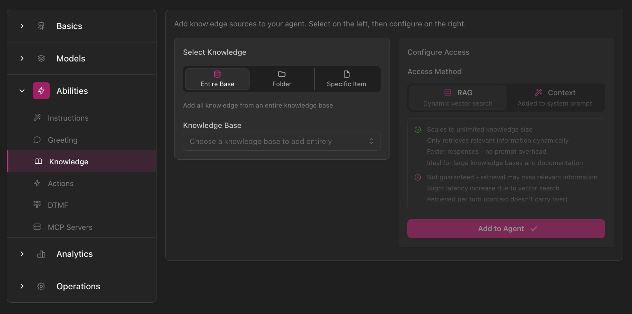
Task: Select the RAG access method
Action: click(457, 98)
